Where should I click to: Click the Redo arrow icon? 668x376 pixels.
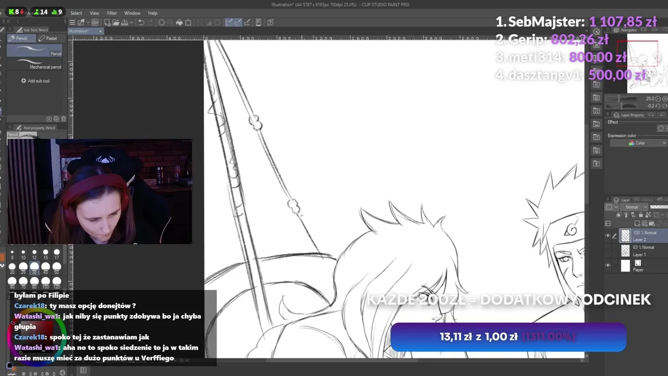[150, 22]
